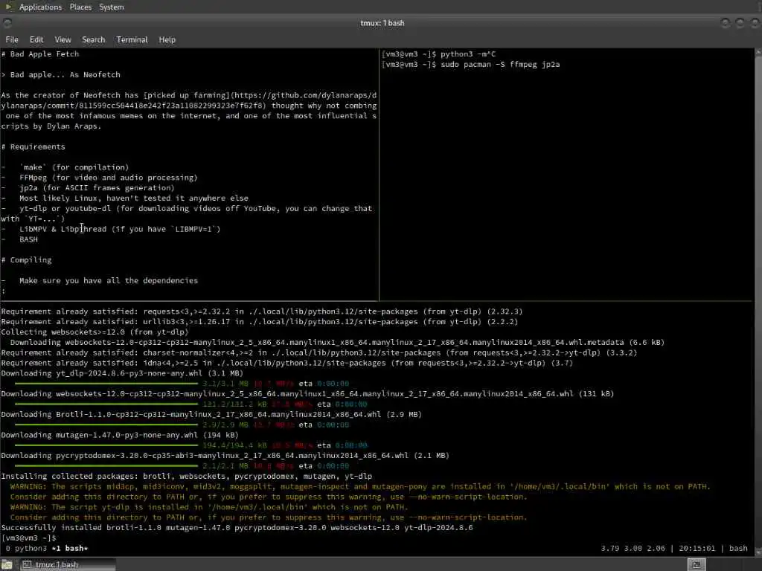Click the progress bar under the pycryptodomex download
Image resolution: width=762 pixels, height=571 pixels.
click(x=106, y=466)
